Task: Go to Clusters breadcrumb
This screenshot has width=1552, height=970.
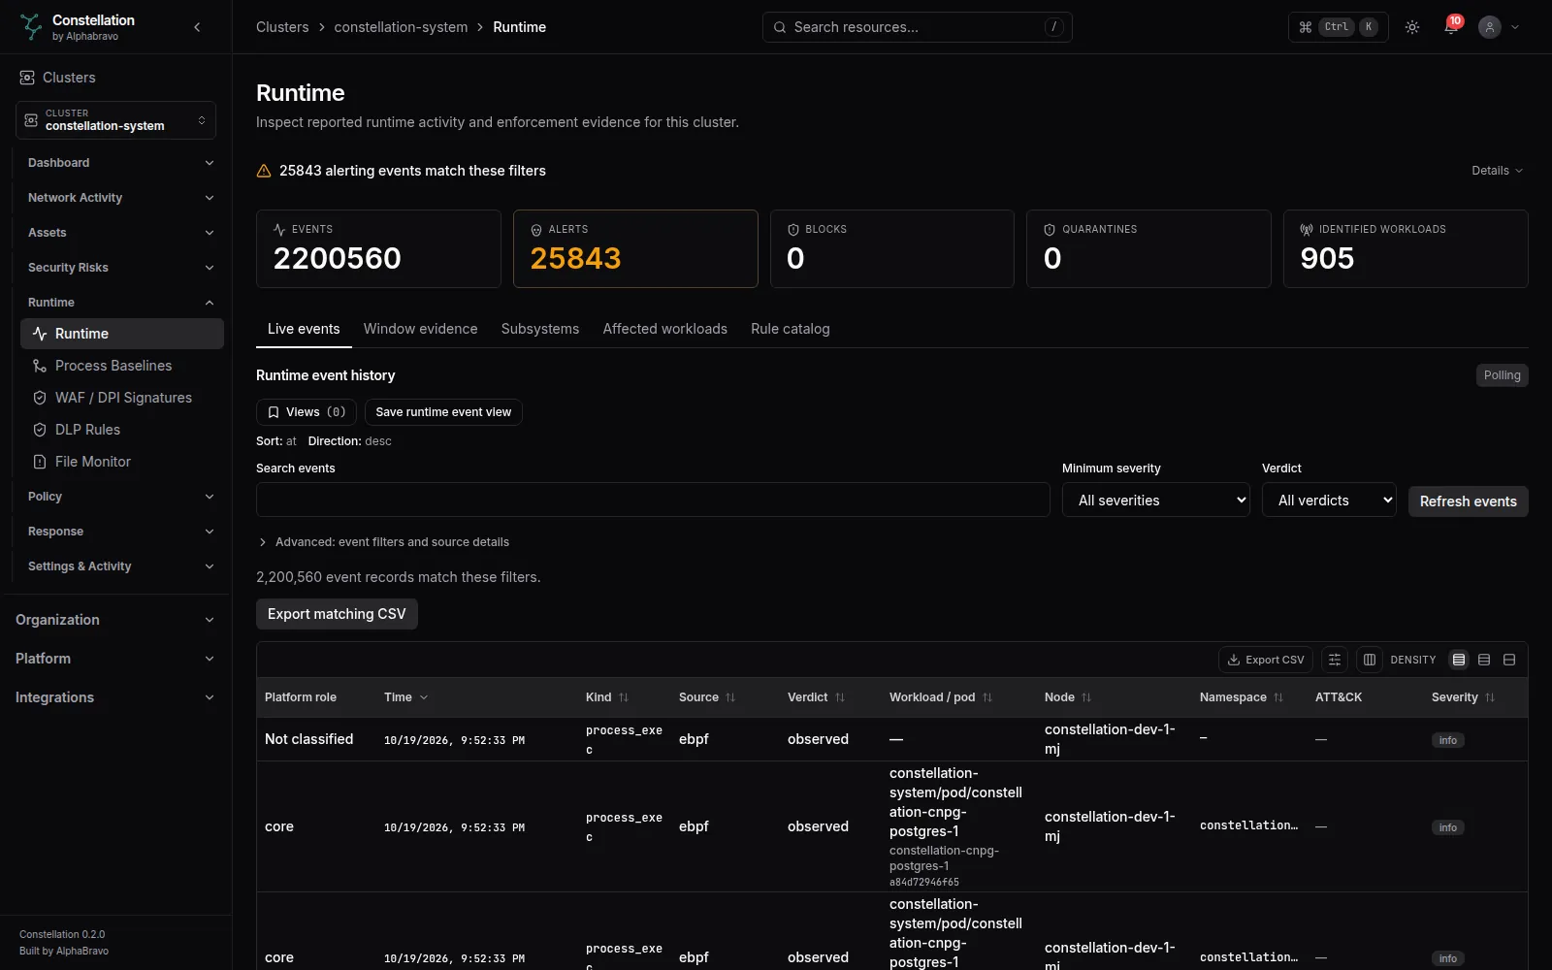Action: pyautogui.click(x=282, y=27)
